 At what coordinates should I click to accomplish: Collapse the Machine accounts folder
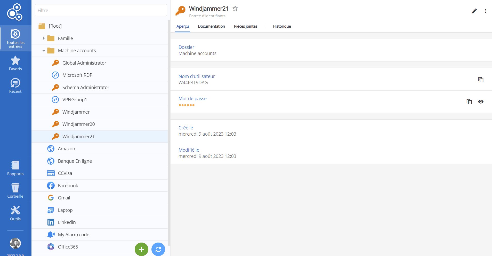point(44,51)
